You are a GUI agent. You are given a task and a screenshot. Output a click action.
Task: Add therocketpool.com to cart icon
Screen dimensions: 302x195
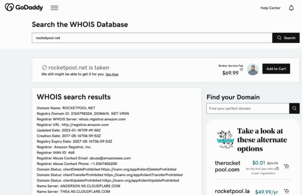coord(286,166)
